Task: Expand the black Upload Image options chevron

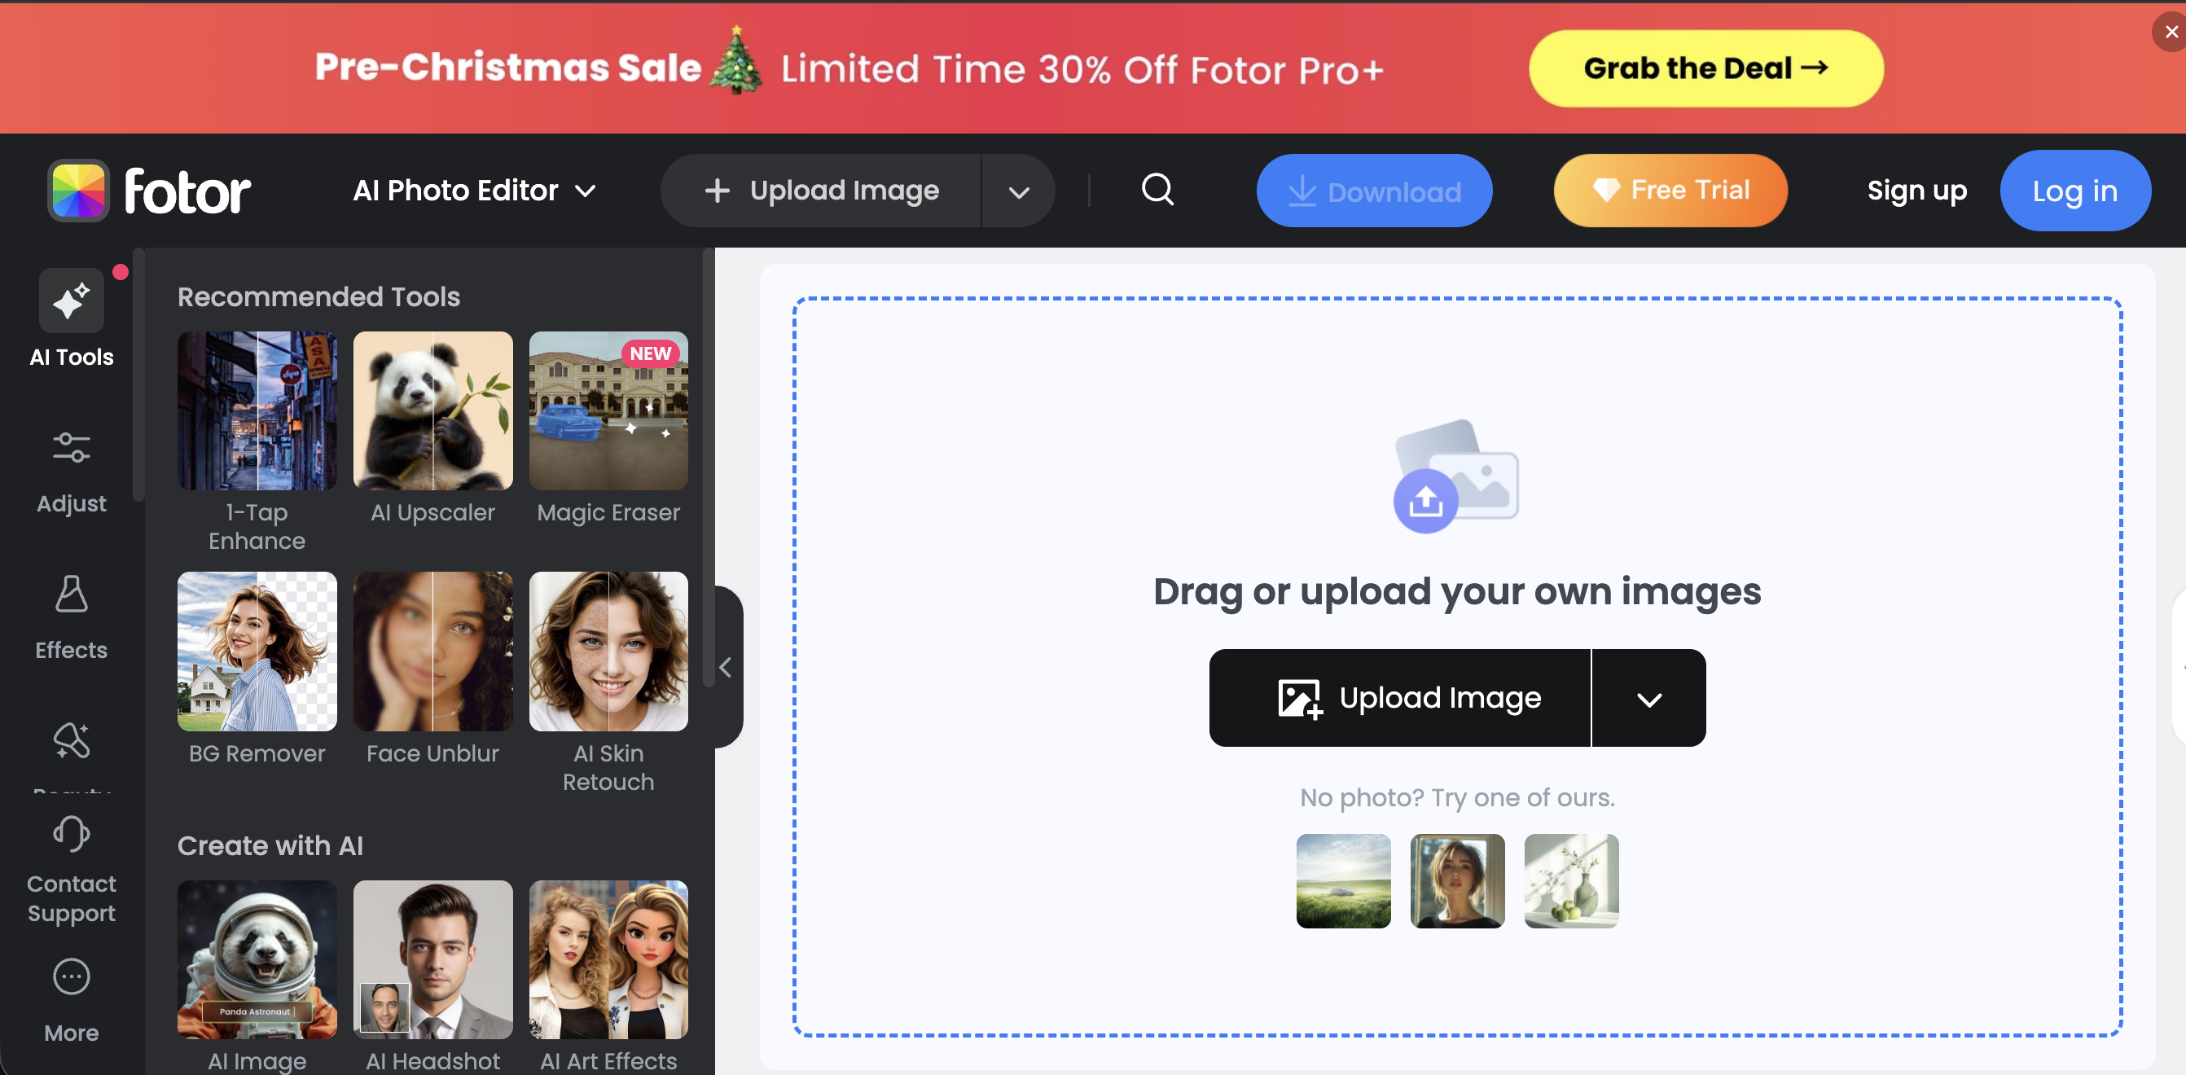Action: [x=1648, y=699]
